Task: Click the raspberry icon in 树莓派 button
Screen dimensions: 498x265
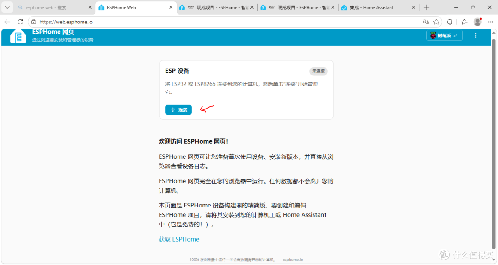Action: point(433,35)
